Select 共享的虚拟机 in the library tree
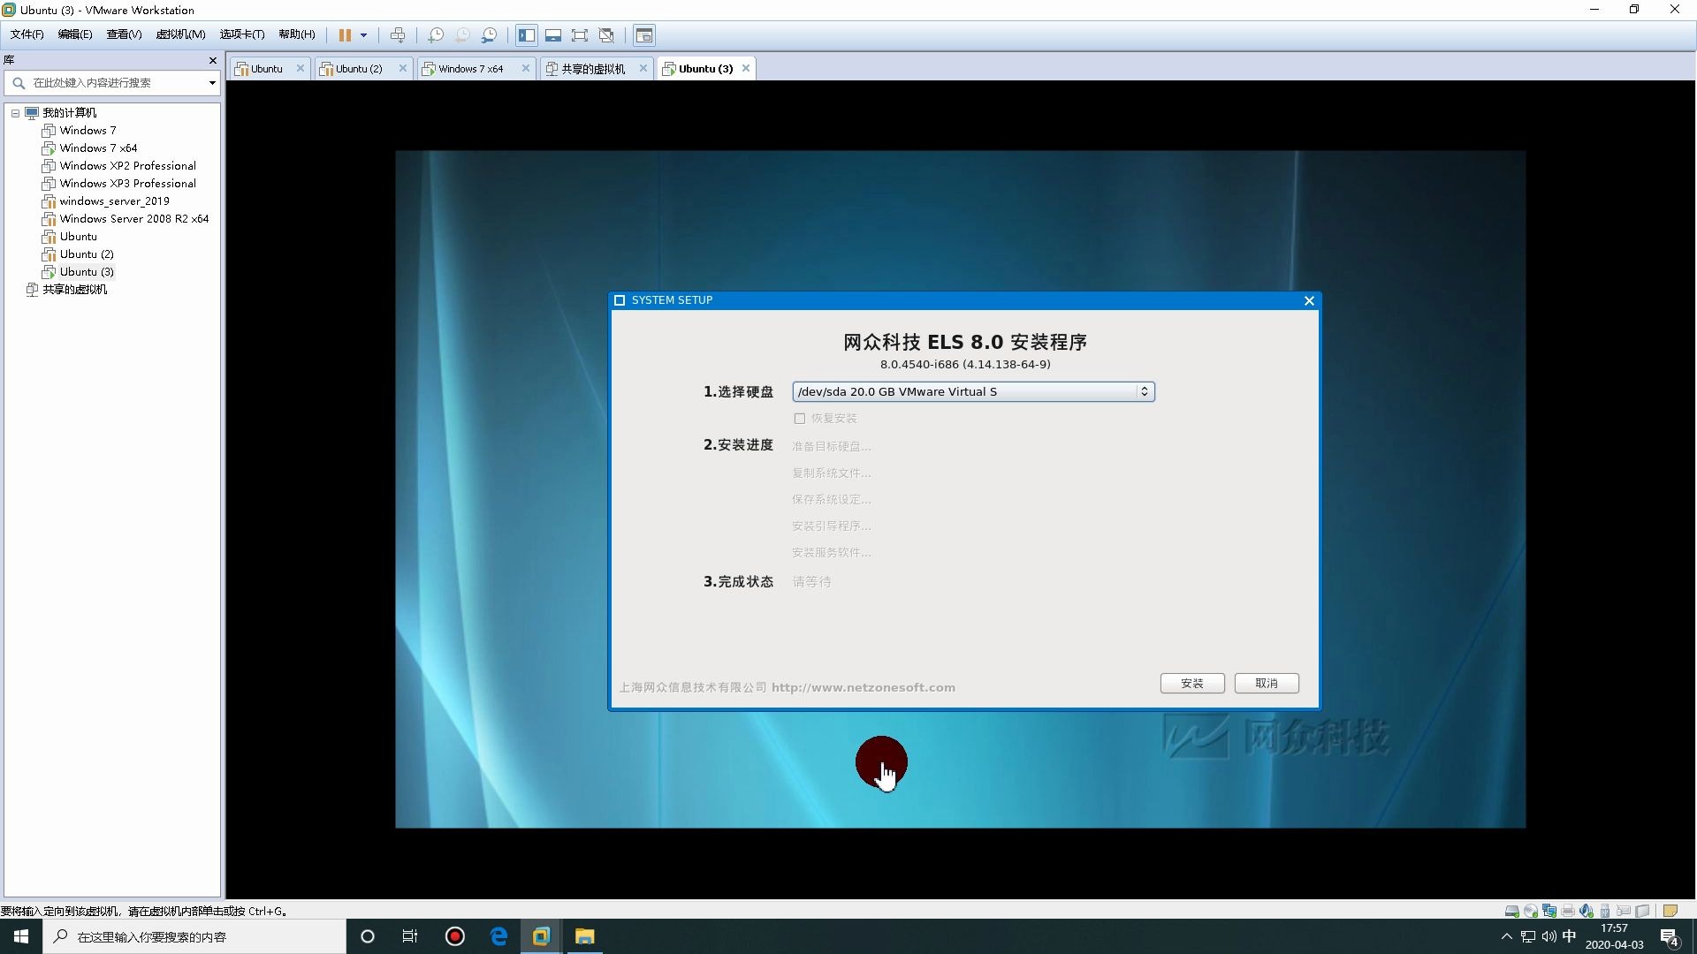Image resolution: width=1697 pixels, height=954 pixels. (74, 290)
